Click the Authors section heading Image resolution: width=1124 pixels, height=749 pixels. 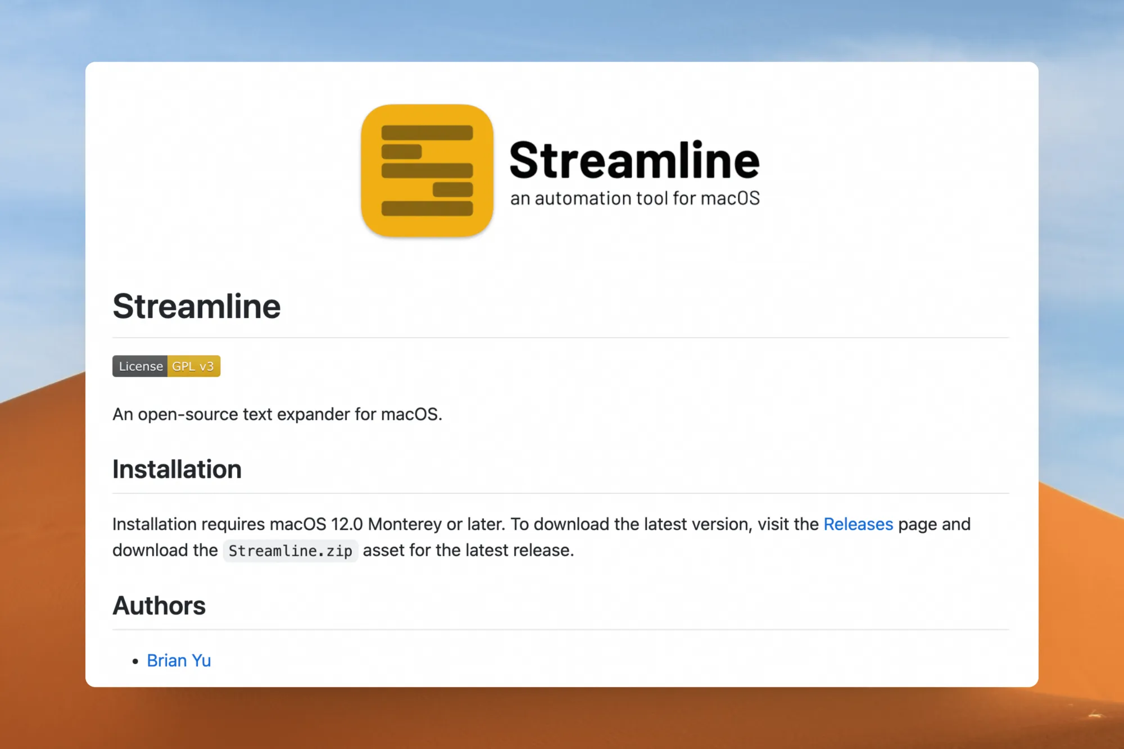[159, 606]
